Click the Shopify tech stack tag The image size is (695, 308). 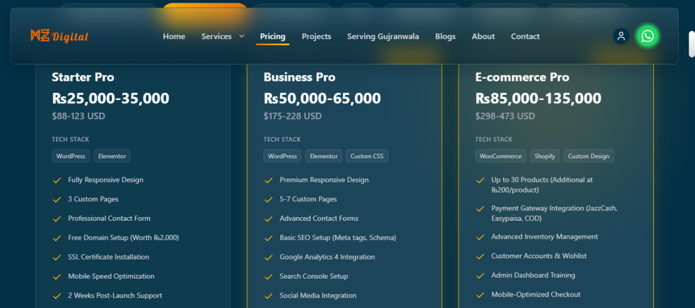[x=544, y=156]
